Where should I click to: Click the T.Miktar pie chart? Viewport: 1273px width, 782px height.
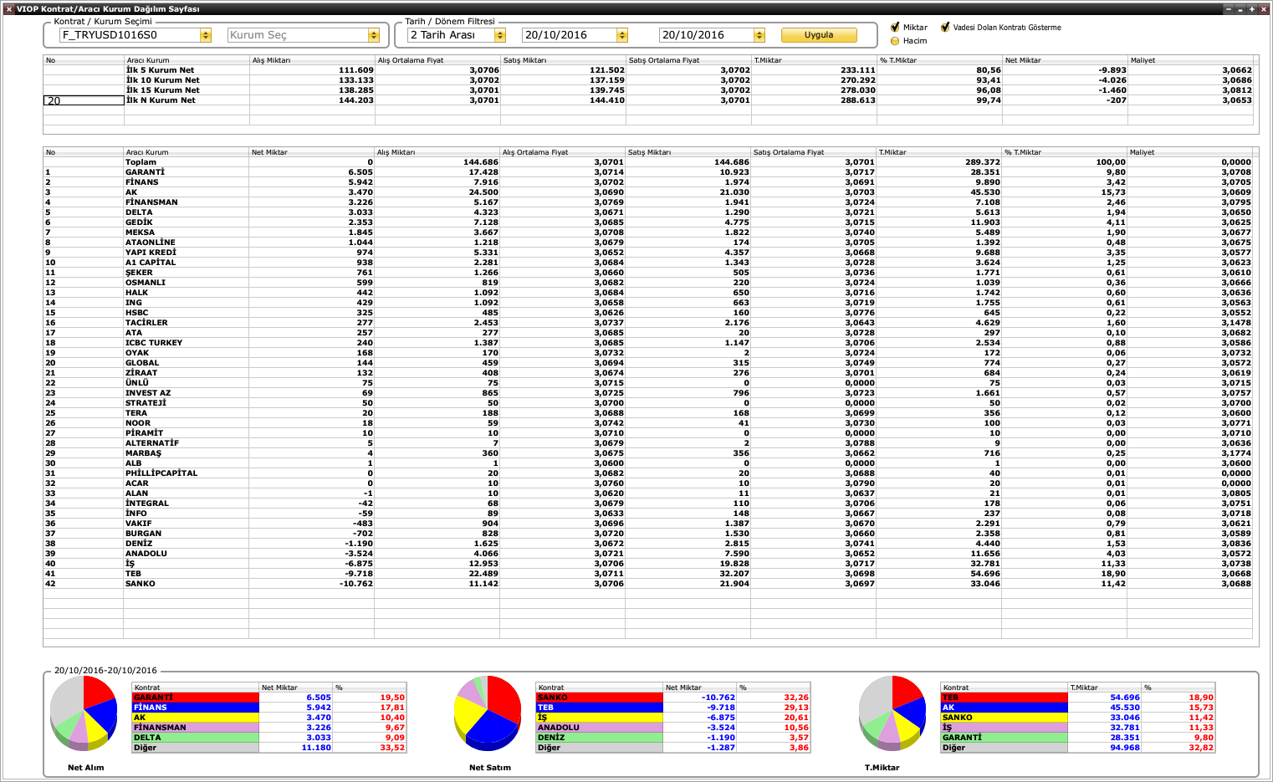(x=892, y=713)
